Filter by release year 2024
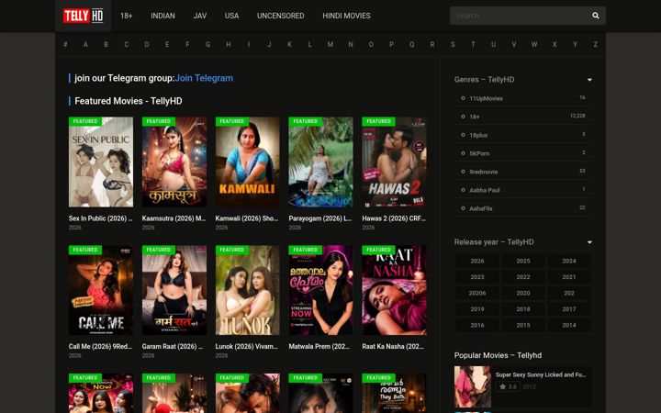 click(569, 261)
